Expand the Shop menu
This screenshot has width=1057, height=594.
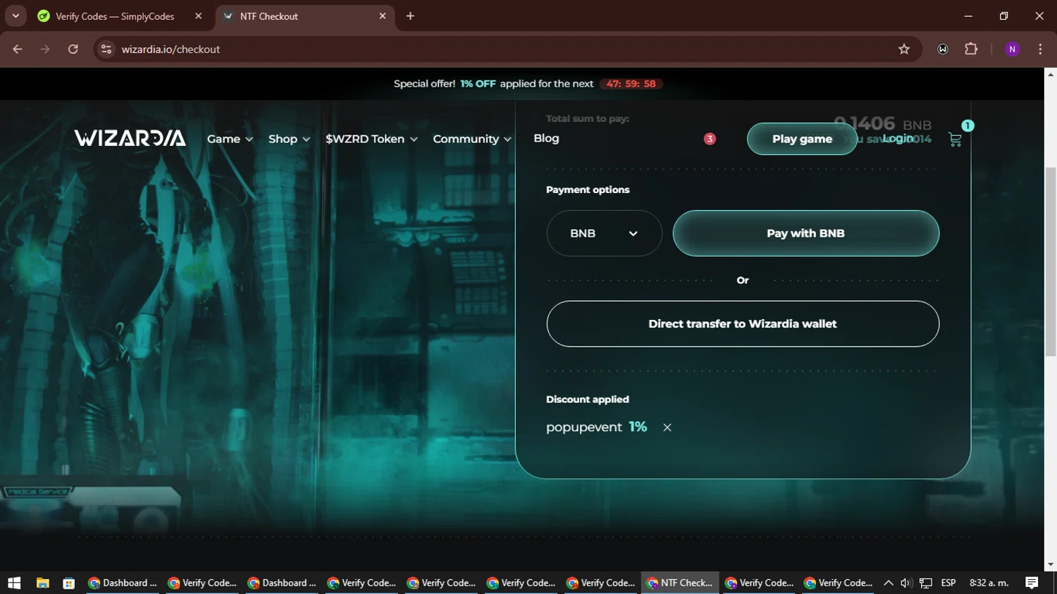pos(289,139)
